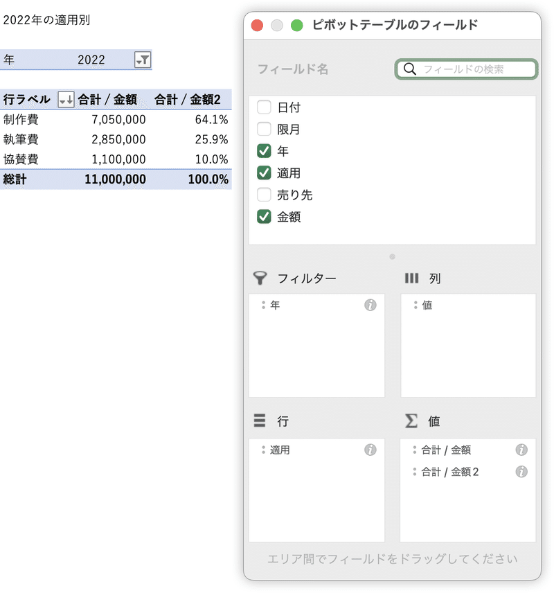Uncheck the 金額 field checkbox

click(264, 217)
